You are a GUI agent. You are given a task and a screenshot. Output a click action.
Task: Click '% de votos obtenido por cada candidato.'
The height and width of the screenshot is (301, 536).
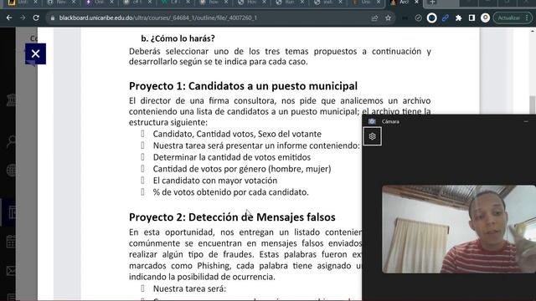point(231,192)
